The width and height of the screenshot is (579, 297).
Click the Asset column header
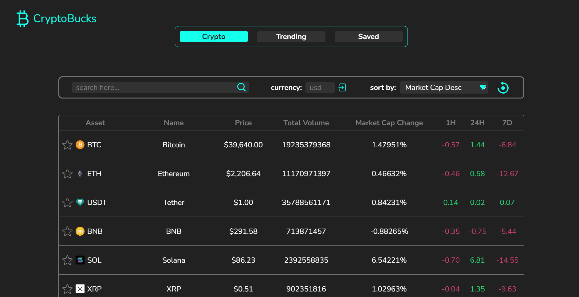95,123
